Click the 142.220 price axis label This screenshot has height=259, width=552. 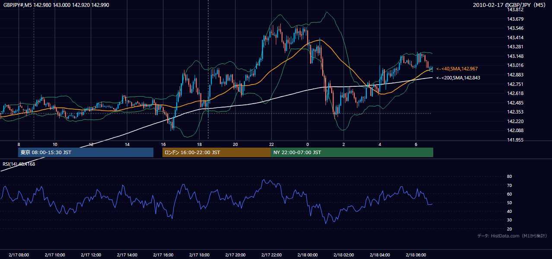coord(515,121)
